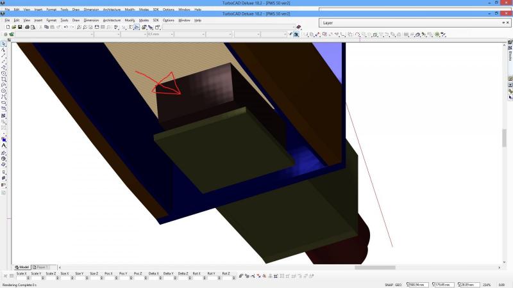Click the New document icon
The height and width of the screenshot is (288, 513).
[7, 27]
